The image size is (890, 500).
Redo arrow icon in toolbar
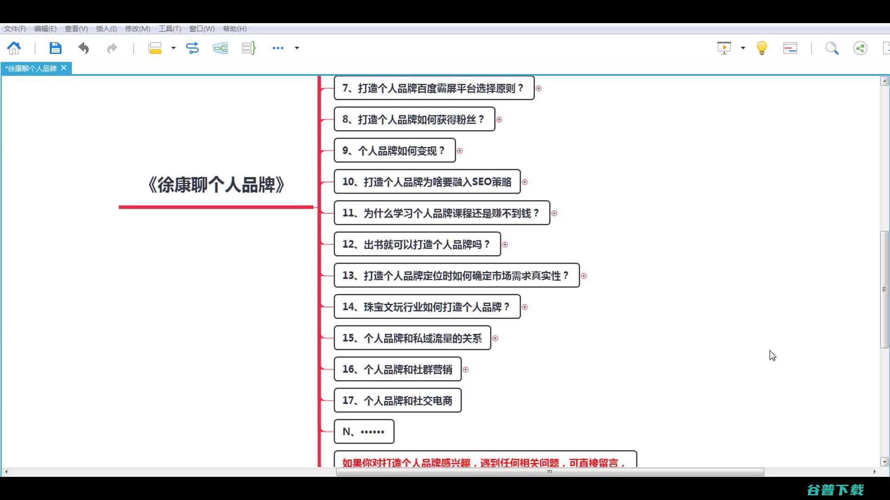pos(112,48)
